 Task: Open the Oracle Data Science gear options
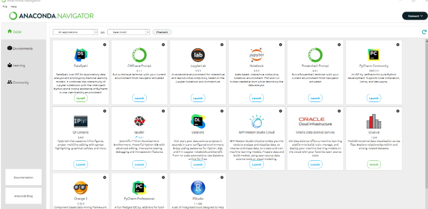tap(339, 111)
